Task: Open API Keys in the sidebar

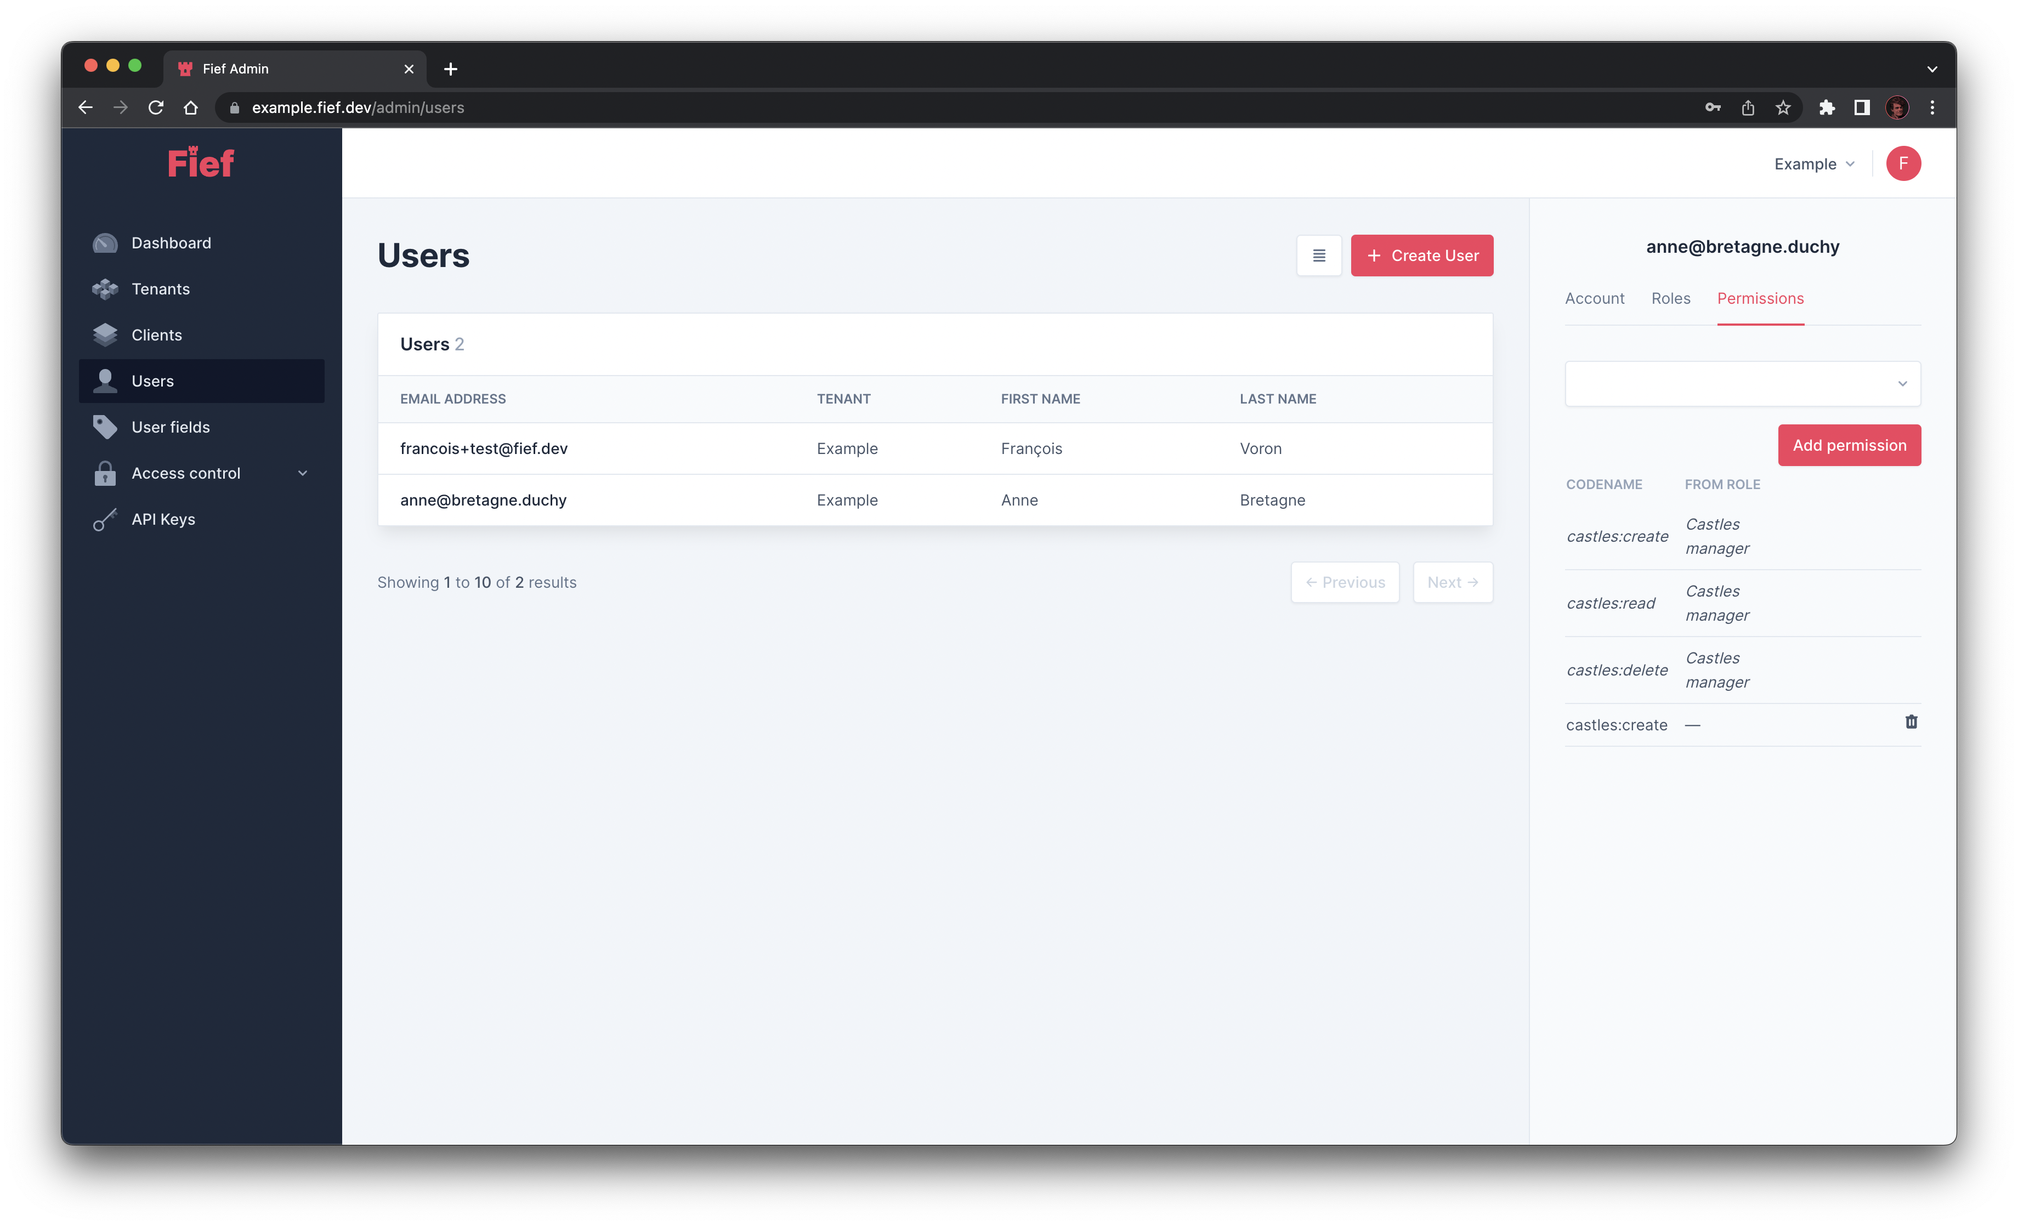Action: point(201,519)
